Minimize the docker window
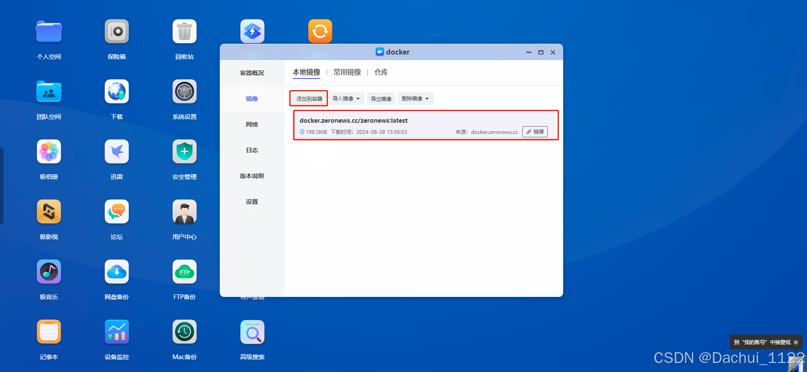Viewport: 807px width, 372px height. pos(529,52)
